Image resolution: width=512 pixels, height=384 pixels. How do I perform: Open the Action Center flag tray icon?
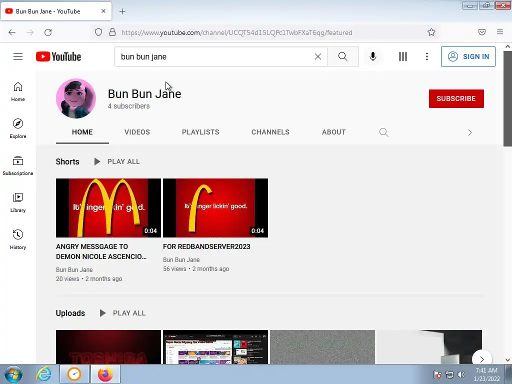437,374
